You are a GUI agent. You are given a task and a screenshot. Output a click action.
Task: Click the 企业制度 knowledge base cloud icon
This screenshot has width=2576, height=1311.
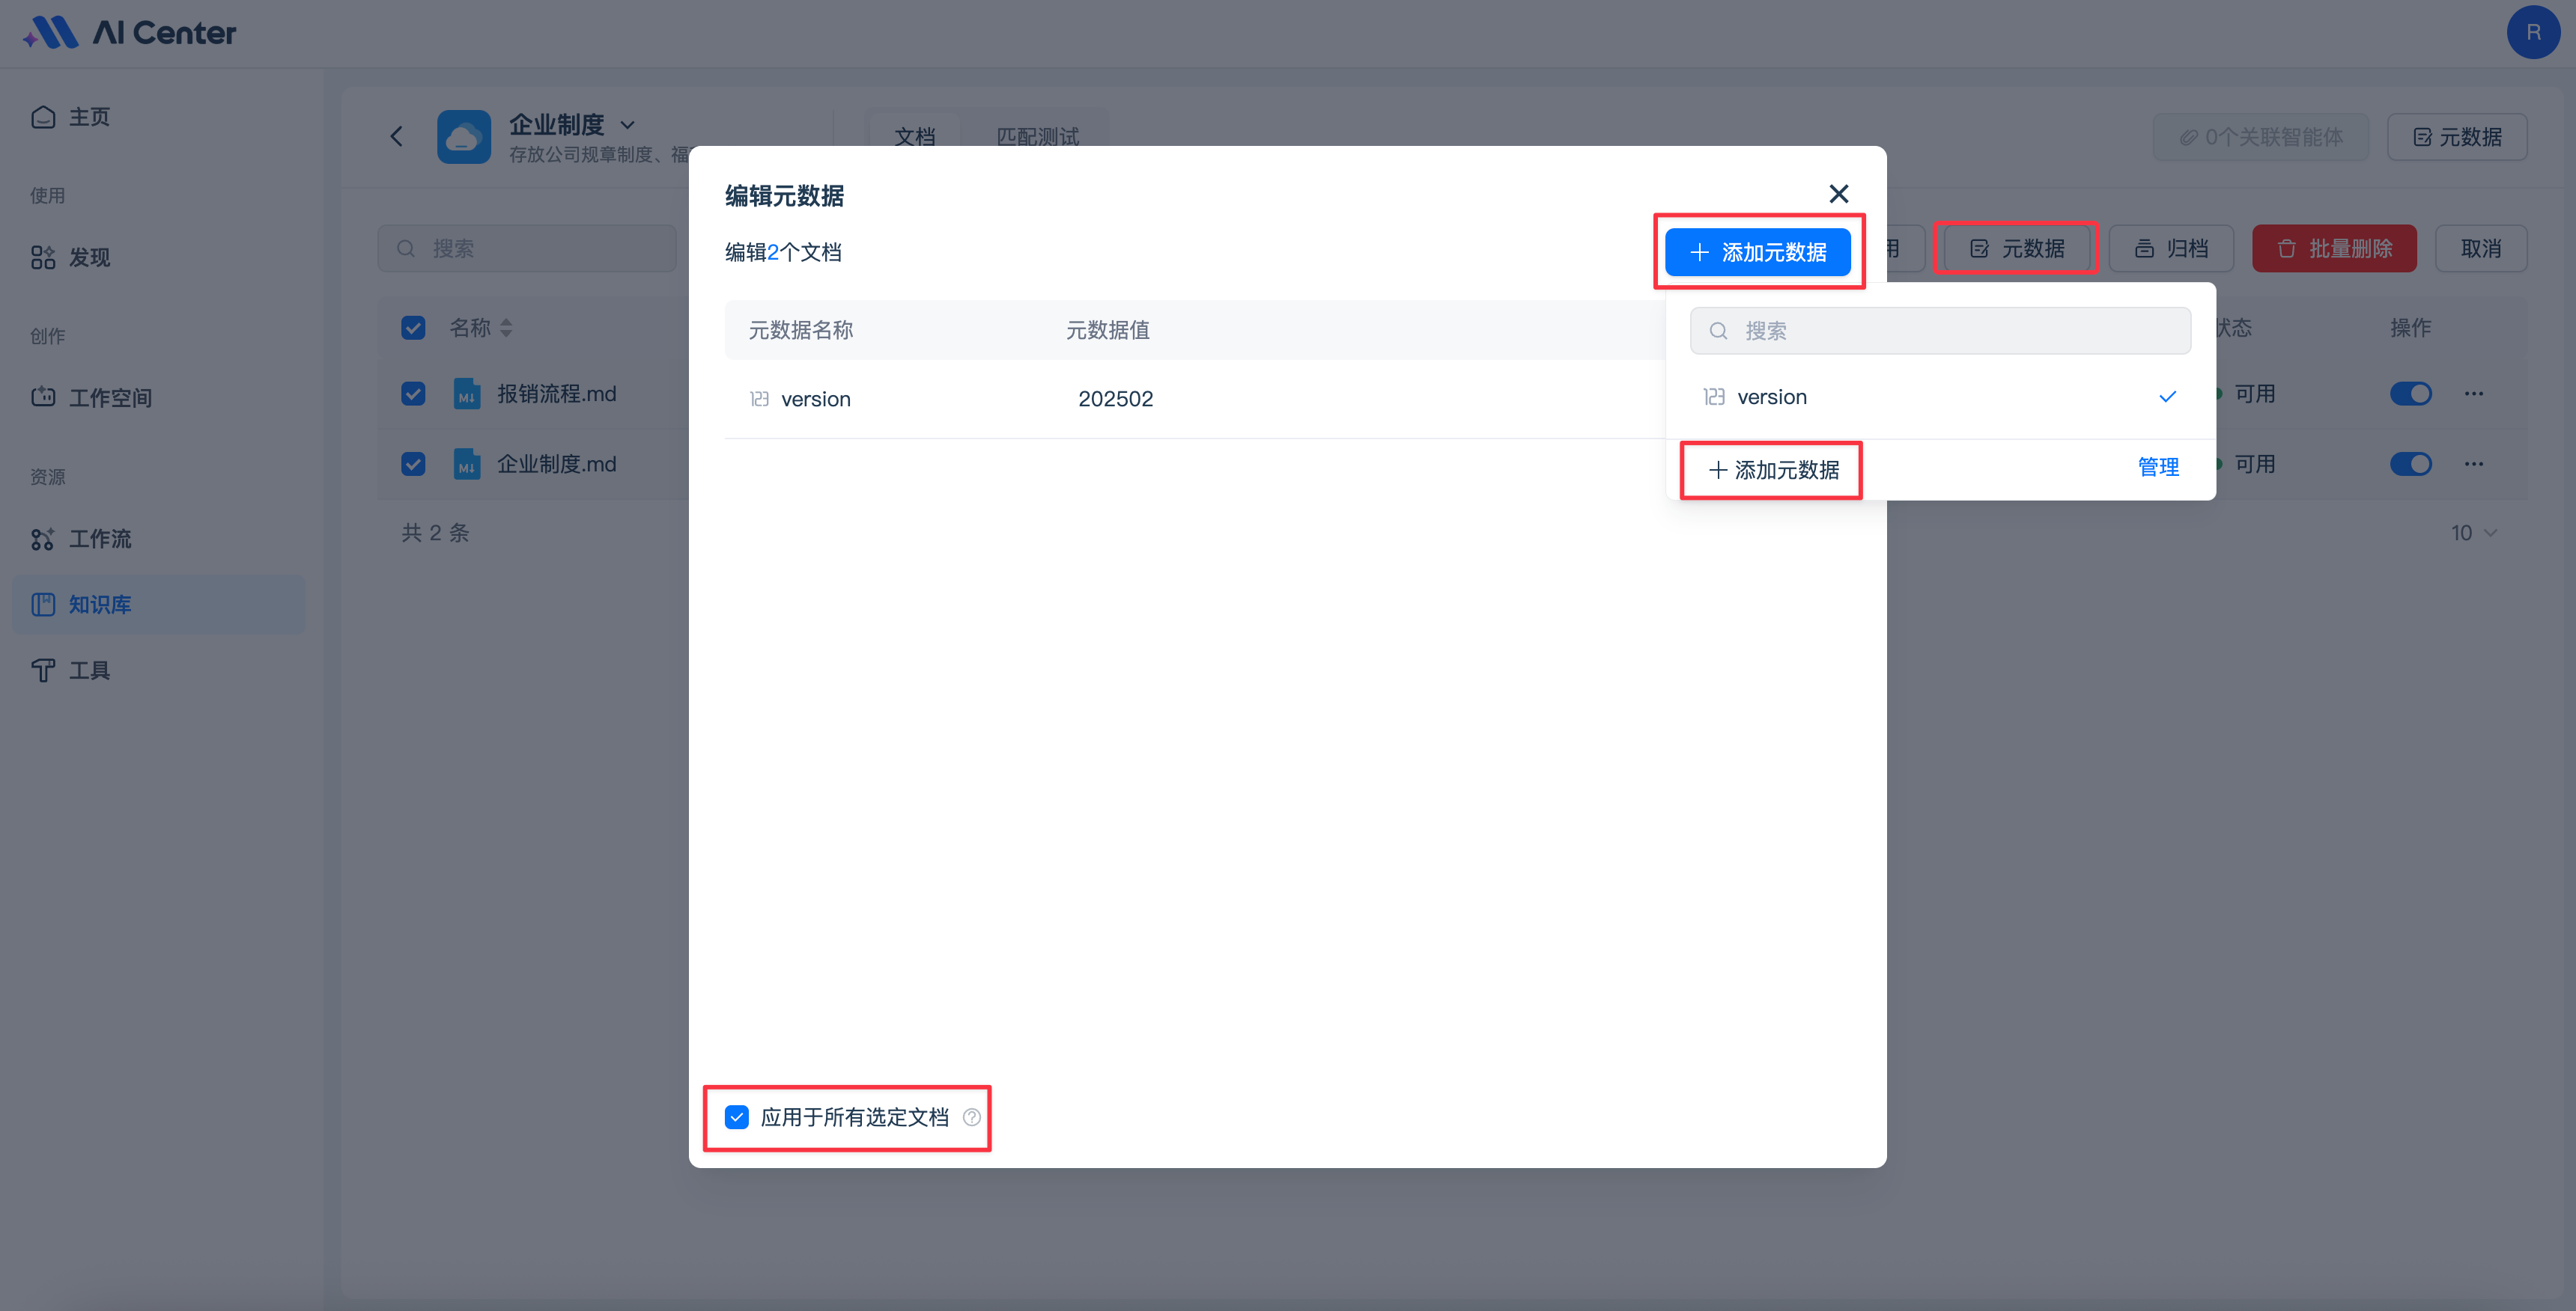[464, 136]
